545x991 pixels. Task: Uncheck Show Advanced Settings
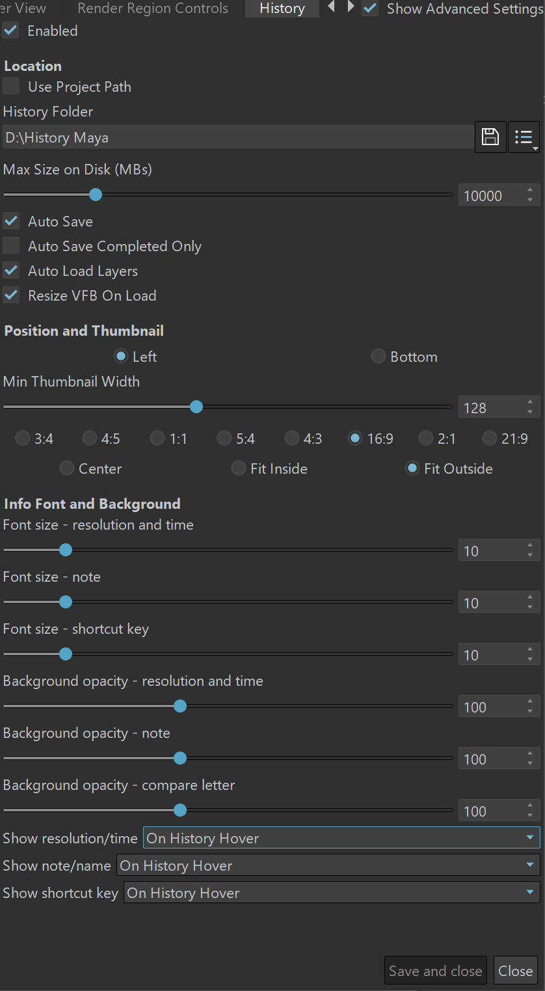click(x=370, y=8)
